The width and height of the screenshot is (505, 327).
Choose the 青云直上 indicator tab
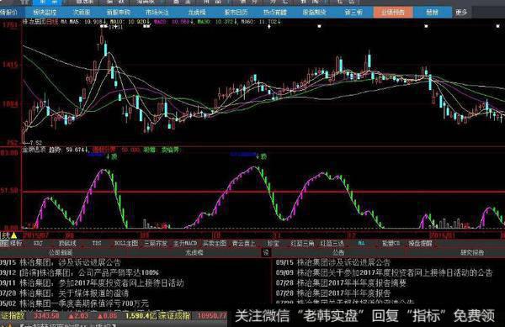coord(243,244)
